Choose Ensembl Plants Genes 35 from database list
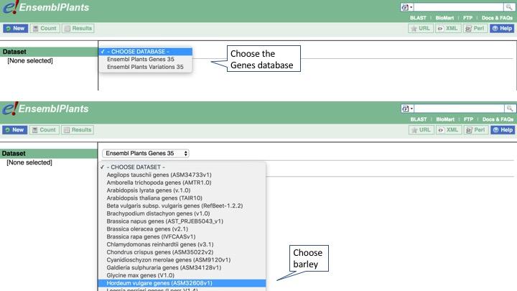The width and height of the screenshot is (517, 291). click(145, 59)
